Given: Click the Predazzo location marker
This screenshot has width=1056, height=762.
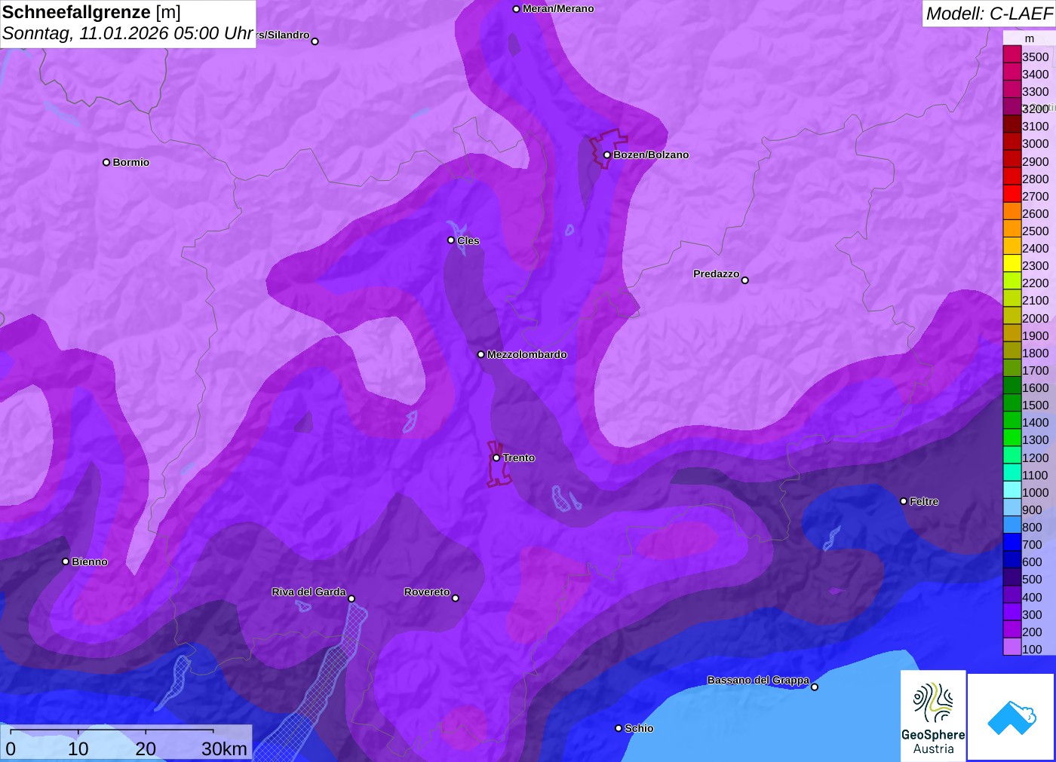Looking at the screenshot, I should click(745, 280).
